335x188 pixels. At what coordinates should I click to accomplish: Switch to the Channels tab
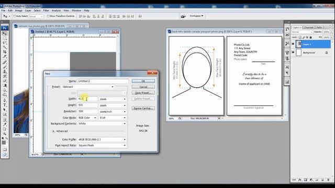pos(309,28)
